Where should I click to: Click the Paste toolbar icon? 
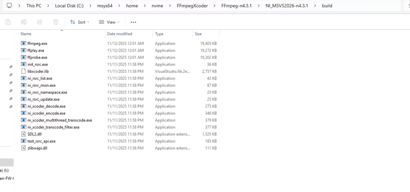(8, 22)
